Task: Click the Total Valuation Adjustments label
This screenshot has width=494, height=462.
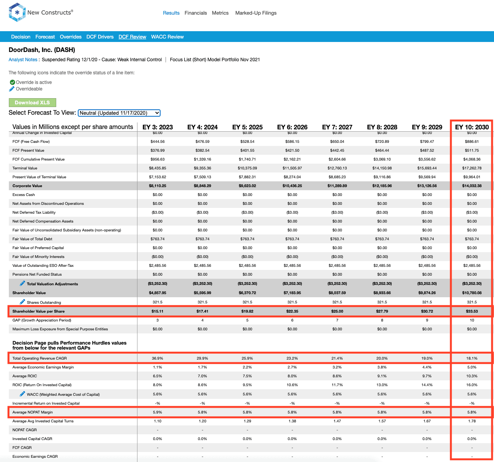Action: [x=52, y=284]
